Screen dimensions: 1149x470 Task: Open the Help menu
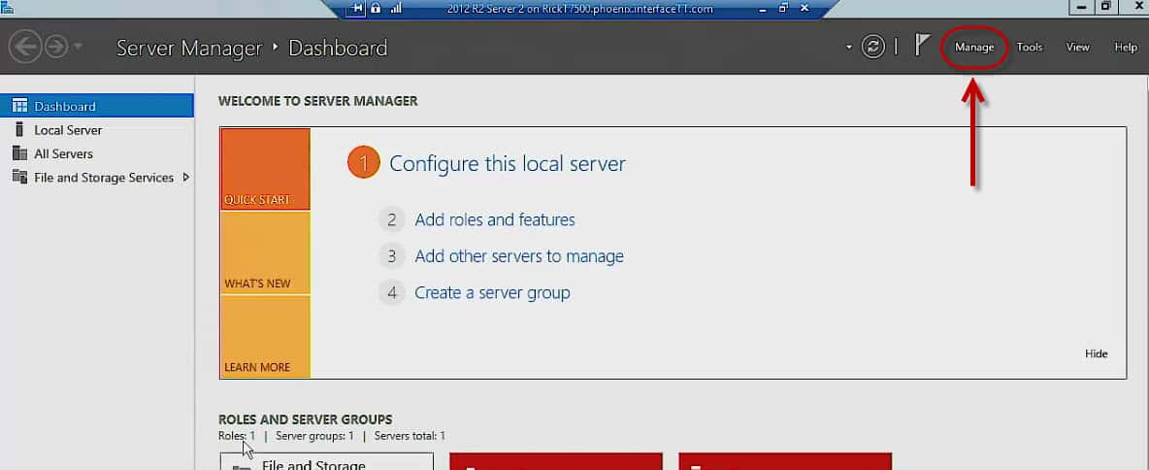[1126, 47]
